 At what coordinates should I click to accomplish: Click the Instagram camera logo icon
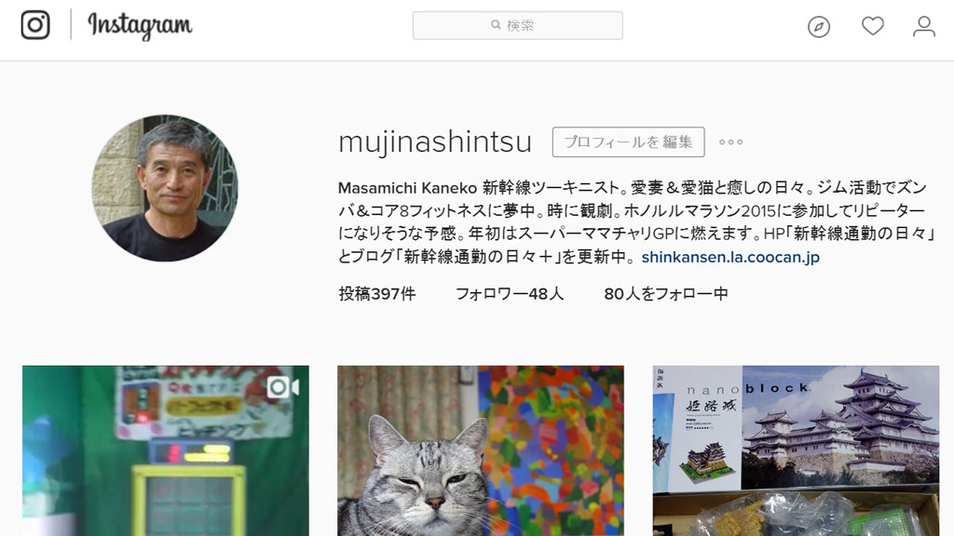click(x=35, y=25)
